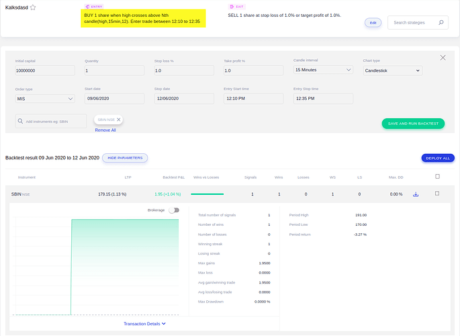The height and width of the screenshot is (336, 460).
Task: Click the LTP value 179.15 (1.13 %)
Action: [x=112, y=194]
